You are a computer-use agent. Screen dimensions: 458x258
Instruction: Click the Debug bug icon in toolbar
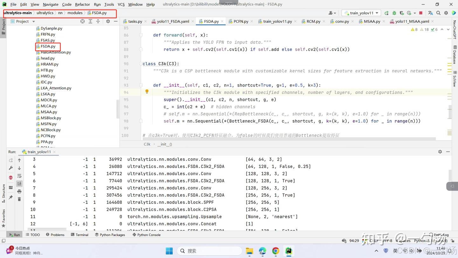(394, 13)
